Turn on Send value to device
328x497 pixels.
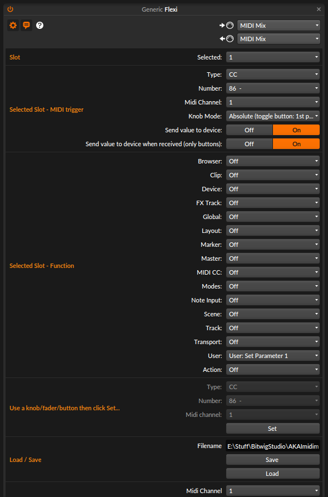tap(296, 130)
